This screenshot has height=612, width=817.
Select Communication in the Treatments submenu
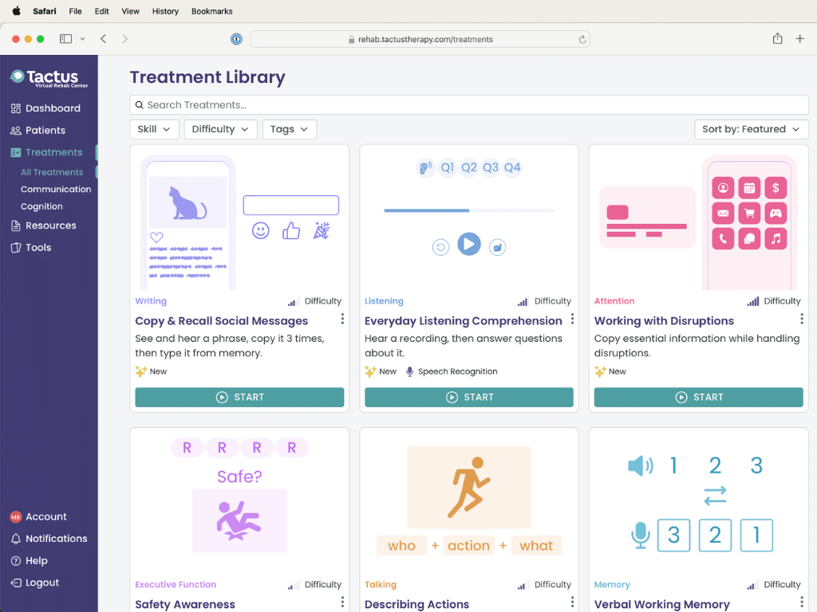click(x=56, y=190)
